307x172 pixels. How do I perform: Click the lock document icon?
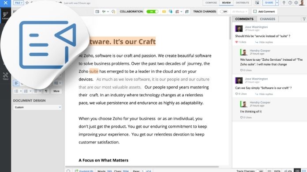click(x=171, y=12)
